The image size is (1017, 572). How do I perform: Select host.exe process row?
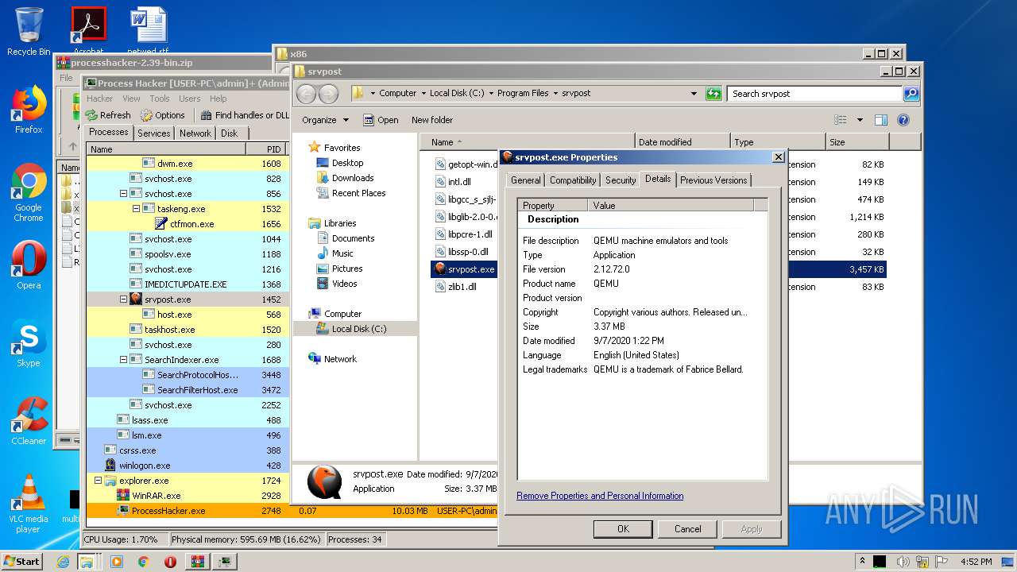[187, 315]
